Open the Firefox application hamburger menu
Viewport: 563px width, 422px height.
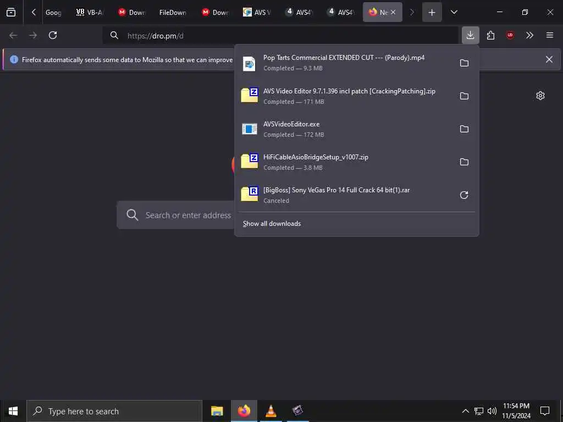pyautogui.click(x=550, y=35)
